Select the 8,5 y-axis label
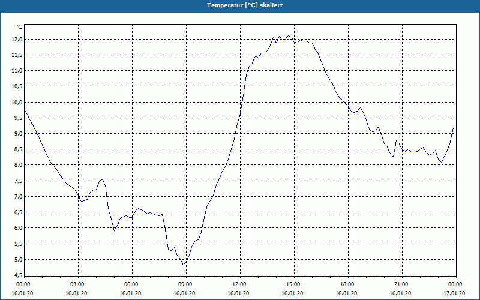480x300 pixels. [x=19, y=149]
